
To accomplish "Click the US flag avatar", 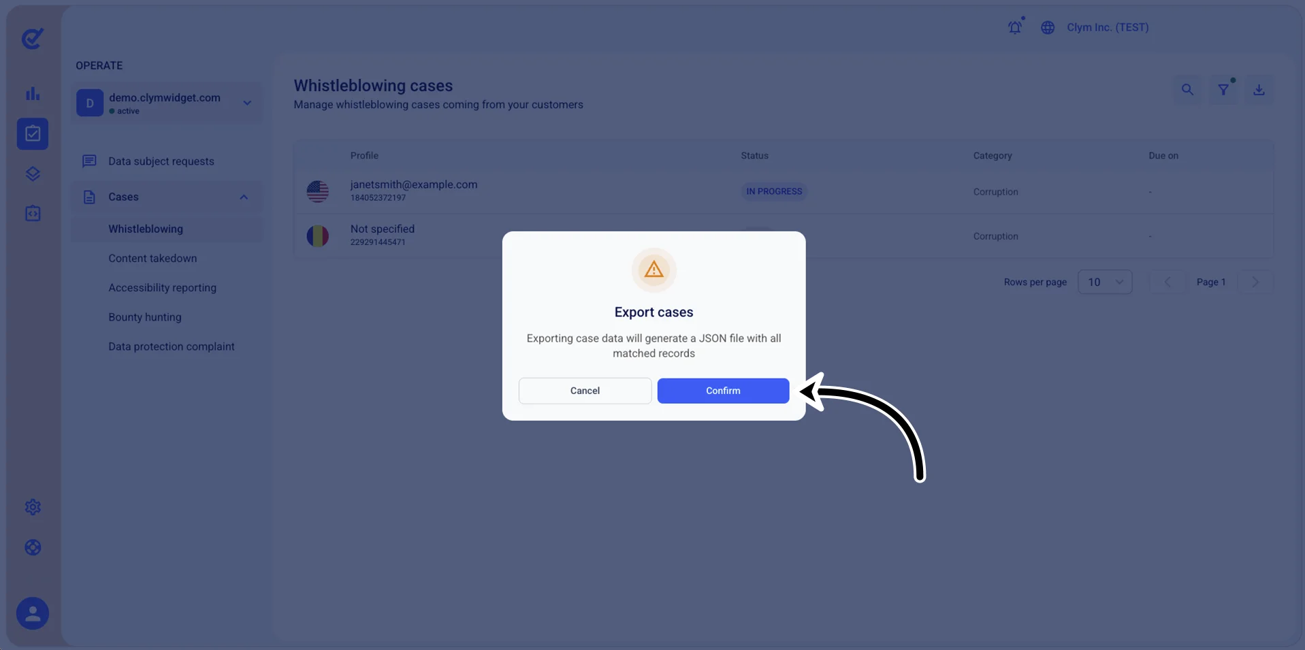I will [x=317, y=191].
